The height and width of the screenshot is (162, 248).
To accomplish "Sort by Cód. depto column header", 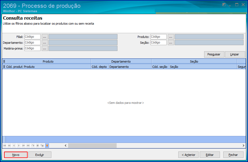I will pyautogui.click(x=100, y=67).
